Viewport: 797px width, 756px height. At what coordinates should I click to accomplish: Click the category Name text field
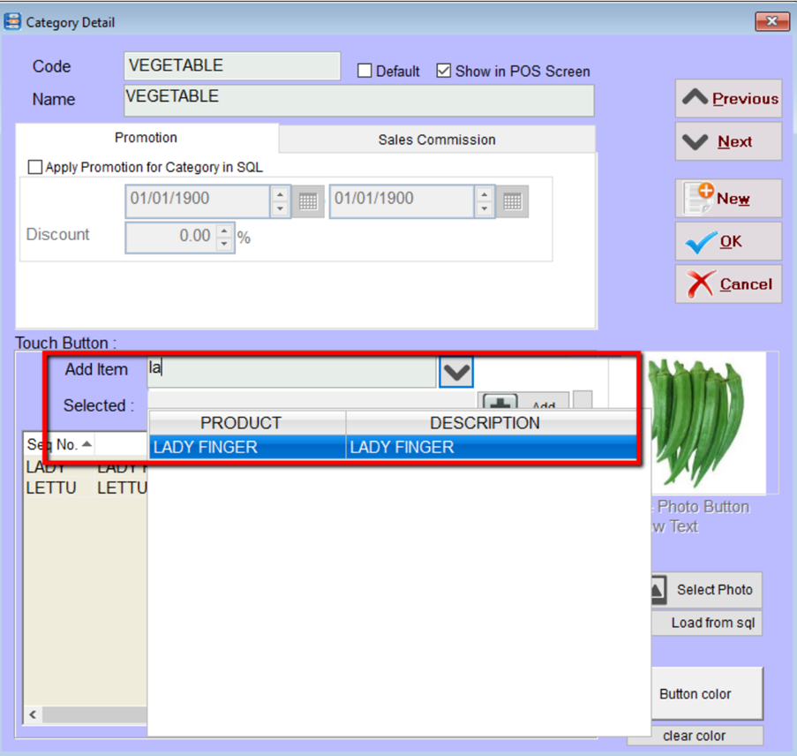coord(358,100)
